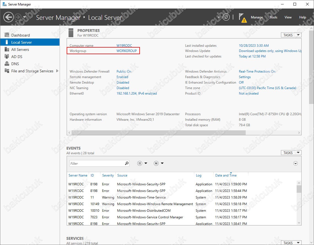The height and width of the screenshot is (245, 314).
Task: Sort events by Date and Time column
Action: [226, 175]
